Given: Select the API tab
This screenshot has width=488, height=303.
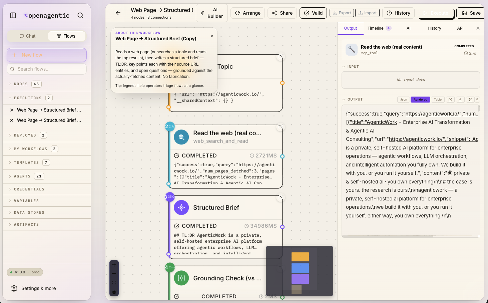Looking at the screenshot, I should [x=460, y=28].
